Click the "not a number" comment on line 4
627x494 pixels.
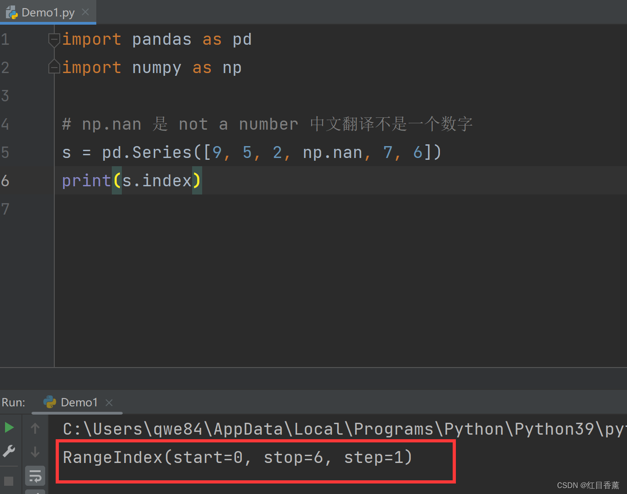click(238, 124)
